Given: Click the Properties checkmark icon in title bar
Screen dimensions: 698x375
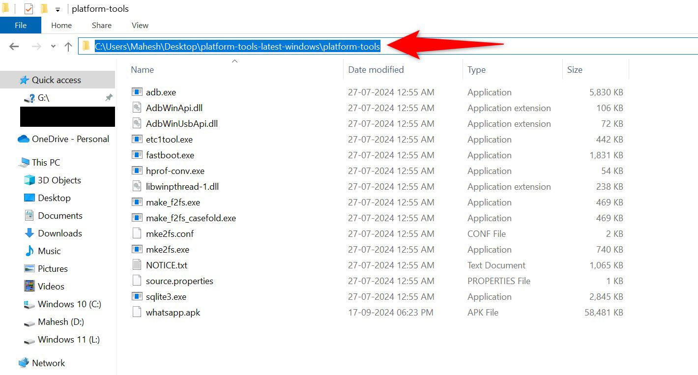Looking at the screenshot, I should [x=29, y=8].
